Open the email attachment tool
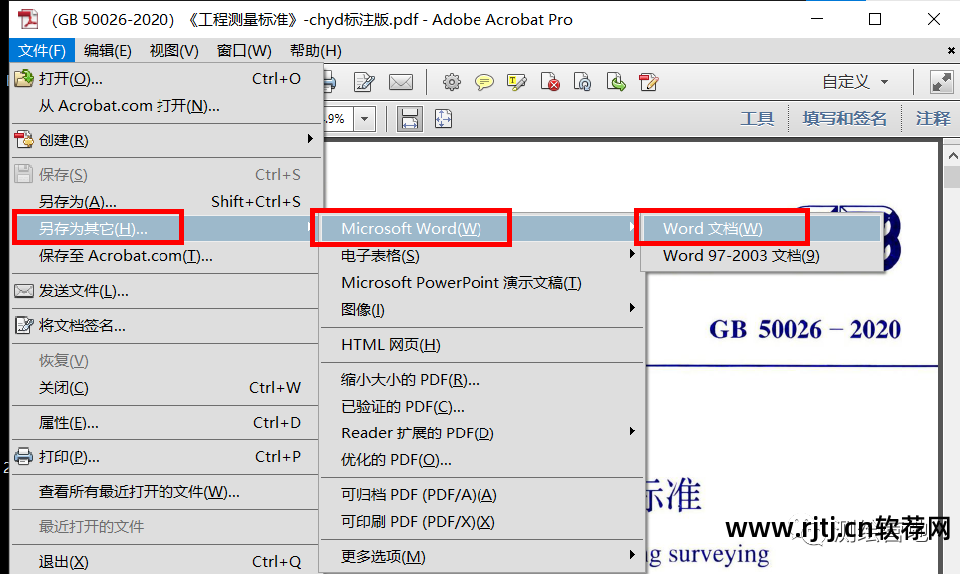Viewport: 960px width, 574px height. point(402,82)
